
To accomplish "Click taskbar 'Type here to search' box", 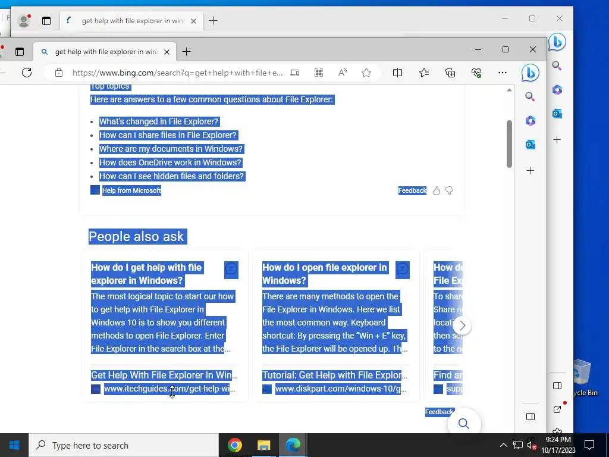I will coord(124,445).
